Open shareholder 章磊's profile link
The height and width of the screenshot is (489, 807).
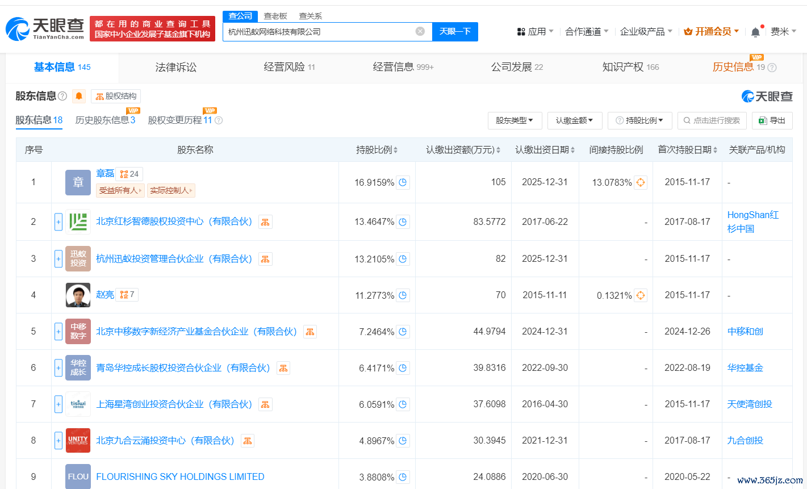point(105,173)
